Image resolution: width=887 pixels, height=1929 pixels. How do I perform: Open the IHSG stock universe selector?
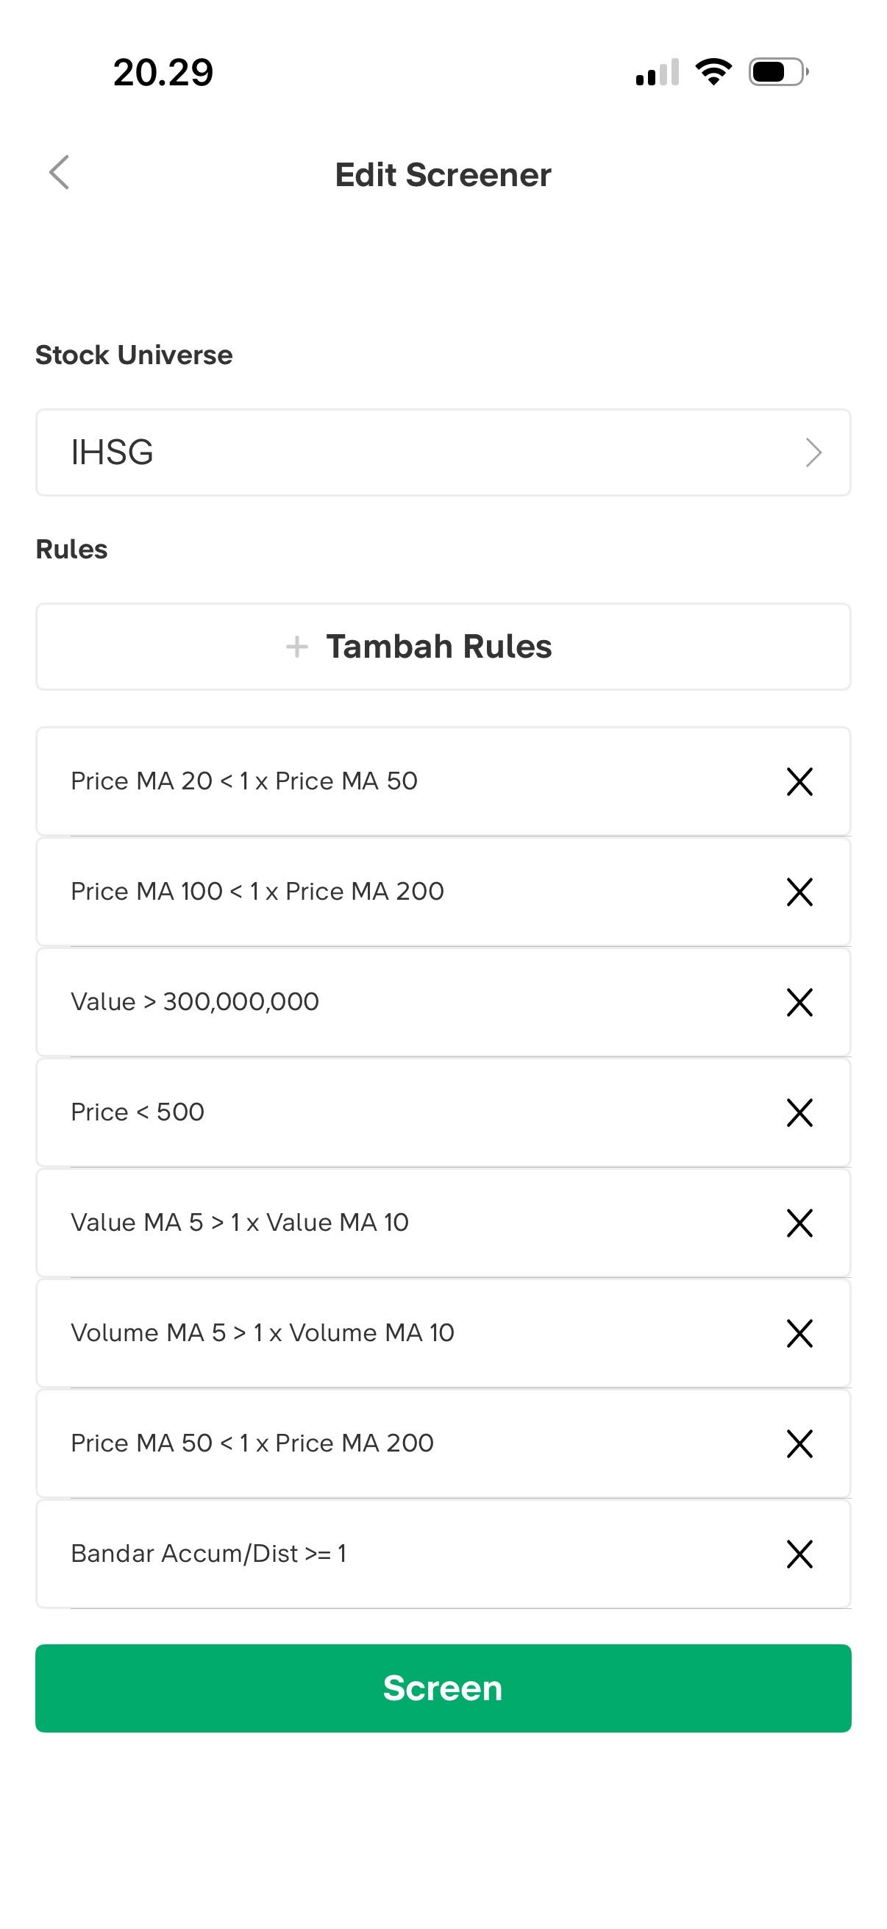point(441,452)
